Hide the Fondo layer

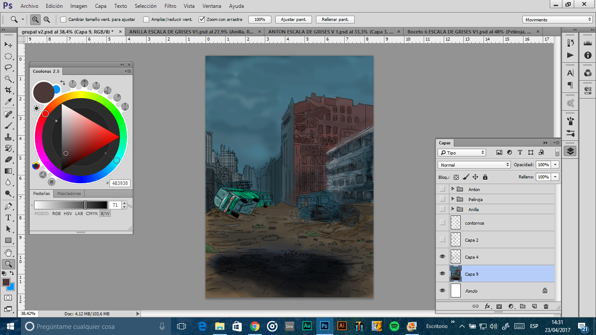coord(442,291)
